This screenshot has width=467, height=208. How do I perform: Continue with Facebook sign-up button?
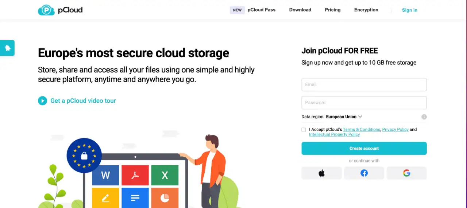point(364,173)
